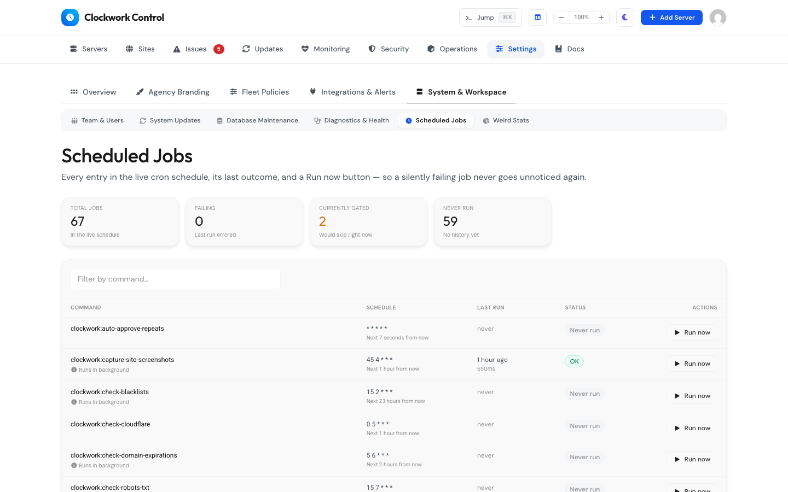Select the System Updates subtab
788x492 pixels.
[170, 121]
